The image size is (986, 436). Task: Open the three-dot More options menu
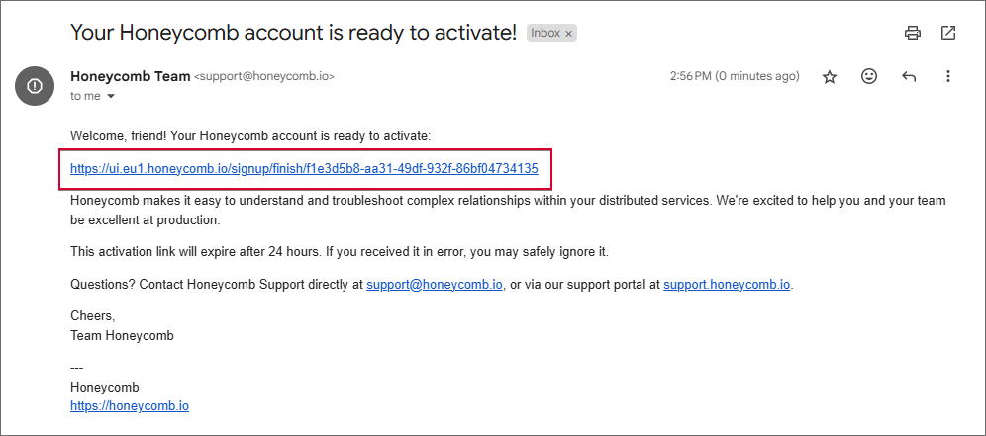pos(948,77)
